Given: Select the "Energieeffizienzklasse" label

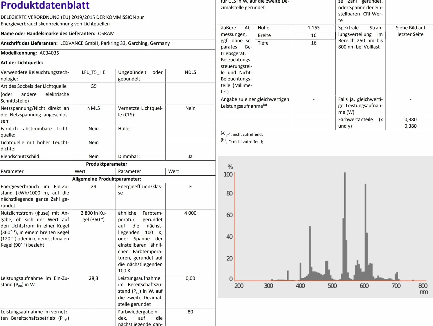Looking at the screenshot, I should [140, 190].
